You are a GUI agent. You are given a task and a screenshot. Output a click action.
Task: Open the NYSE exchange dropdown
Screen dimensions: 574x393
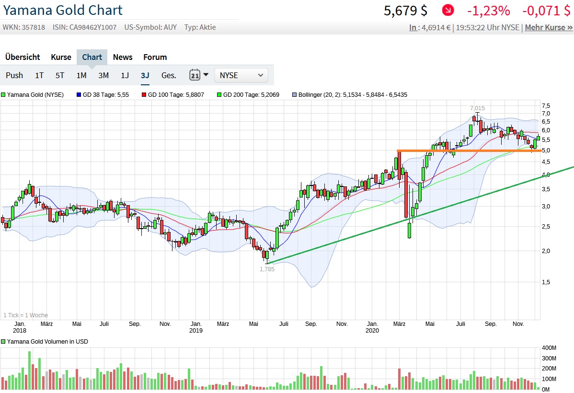point(241,75)
